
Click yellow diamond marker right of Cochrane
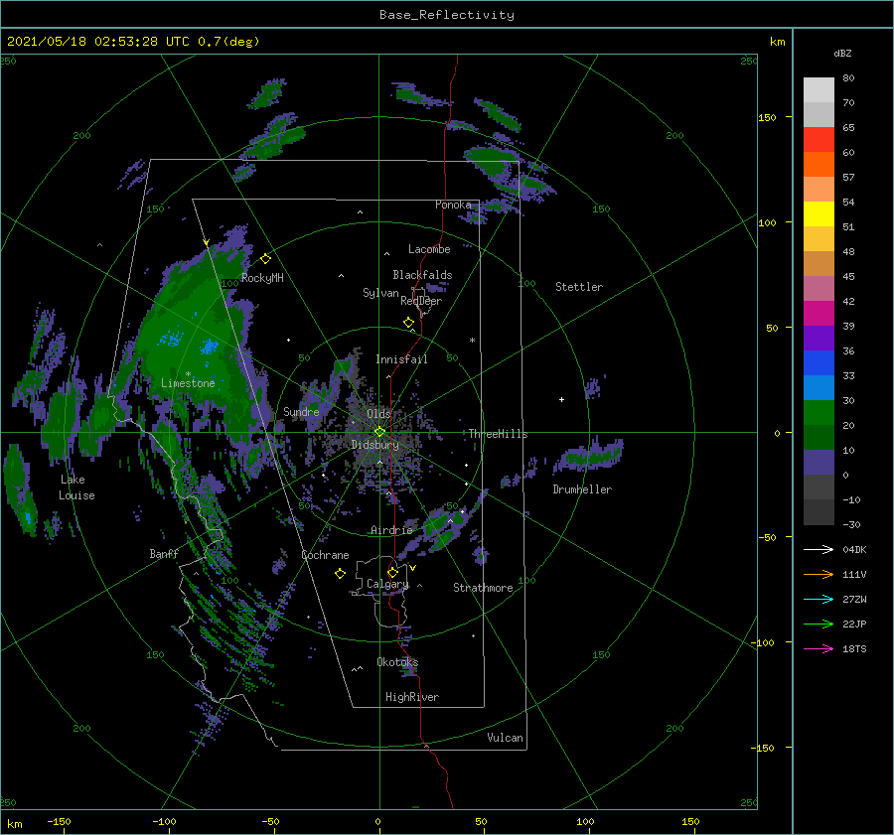pyautogui.click(x=340, y=574)
